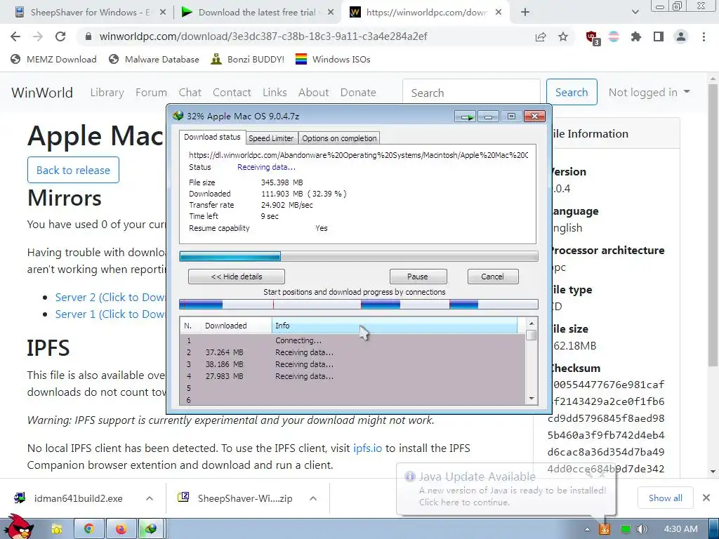The height and width of the screenshot is (539, 719).
Task: Expand SheepShaver zip download options chevron
Action: click(313, 498)
